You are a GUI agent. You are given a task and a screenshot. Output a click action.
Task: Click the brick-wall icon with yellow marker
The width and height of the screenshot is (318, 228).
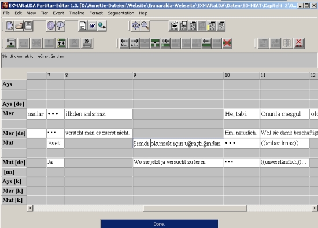click(x=211, y=26)
